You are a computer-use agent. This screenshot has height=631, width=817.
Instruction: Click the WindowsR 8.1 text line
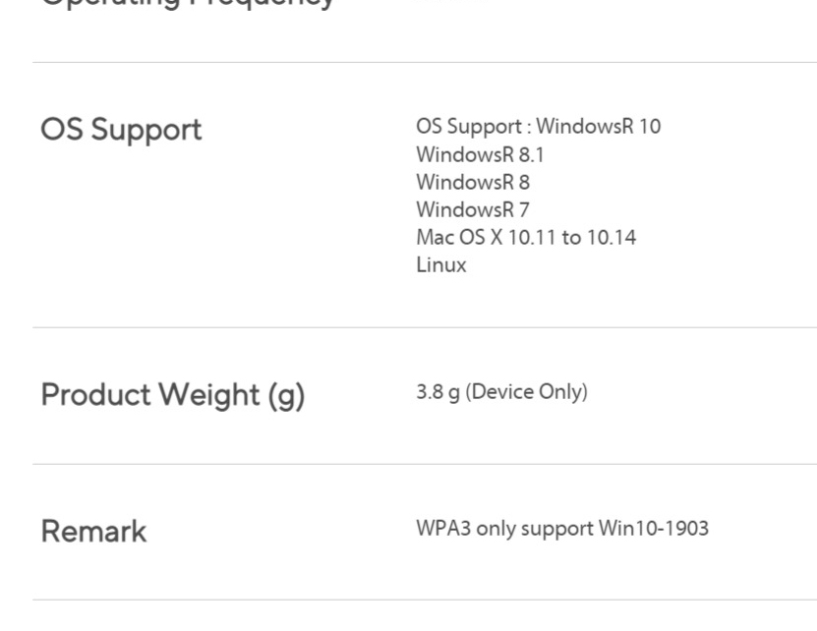(480, 154)
